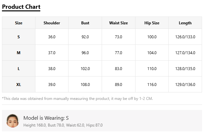Click the Size column header

[x=19, y=23]
